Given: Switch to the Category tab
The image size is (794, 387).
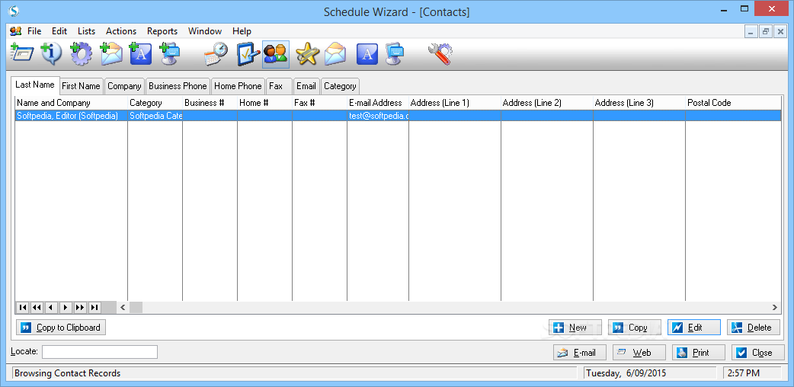Looking at the screenshot, I should (340, 86).
